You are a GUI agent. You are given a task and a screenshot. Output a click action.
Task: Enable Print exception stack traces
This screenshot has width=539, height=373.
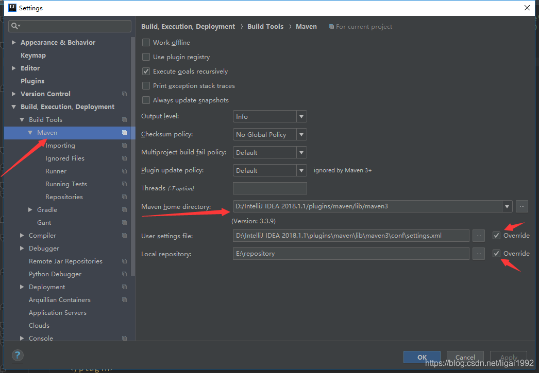[x=146, y=86]
